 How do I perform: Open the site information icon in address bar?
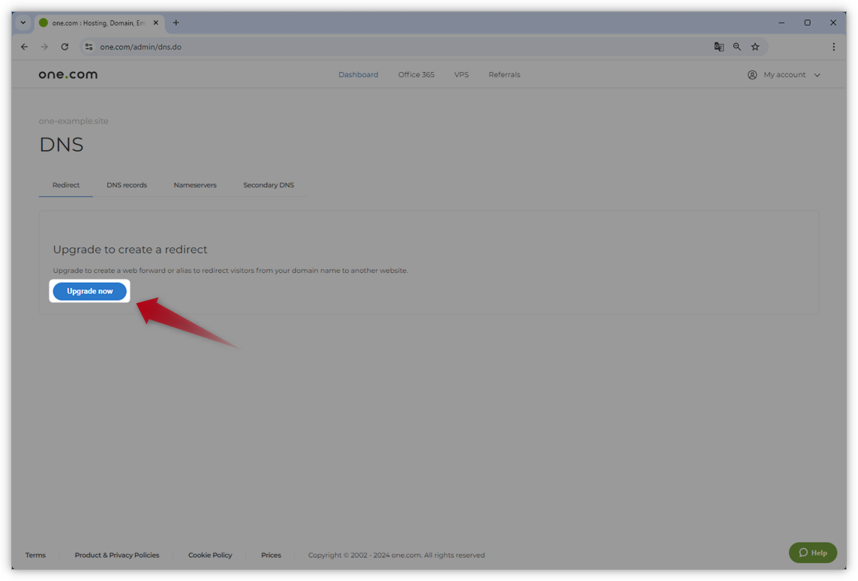tap(88, 46)
